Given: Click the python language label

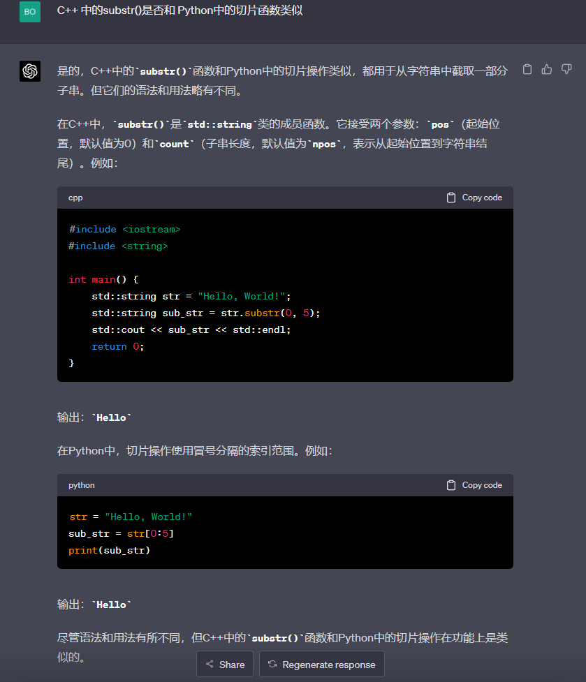Looking at the screenshot, I should coord(81,485).
